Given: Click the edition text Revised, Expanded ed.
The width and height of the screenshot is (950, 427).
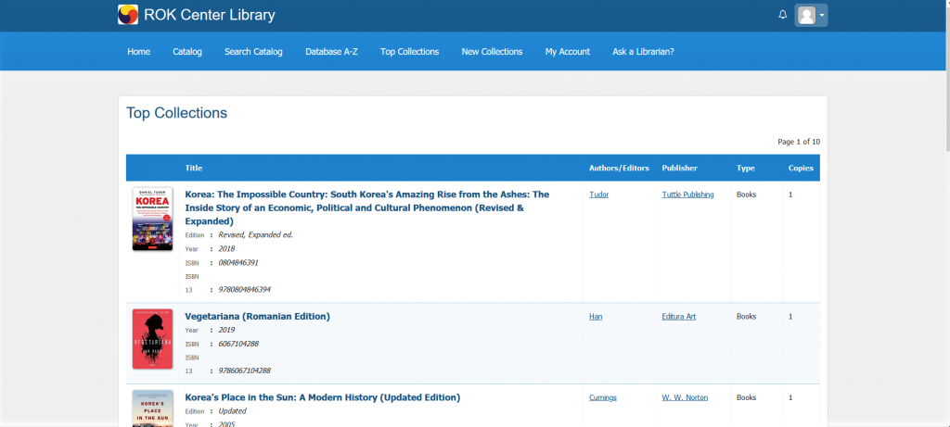Looking at the screenshot, I should tap(256, 235).
